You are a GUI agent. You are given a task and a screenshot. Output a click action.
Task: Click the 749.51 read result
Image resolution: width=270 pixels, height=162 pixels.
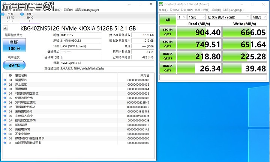pyautogui.click(x=199, y=44)
